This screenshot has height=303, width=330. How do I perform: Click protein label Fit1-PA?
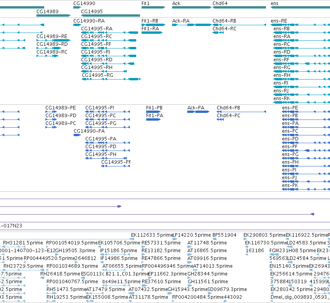[155, 116]
